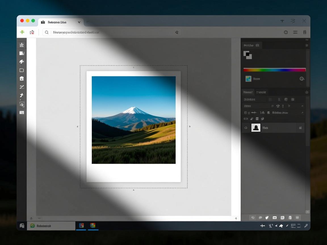The image size is (327, 245).
Task: Select the open document tab in title bar
Action: [x=60, y=22]
